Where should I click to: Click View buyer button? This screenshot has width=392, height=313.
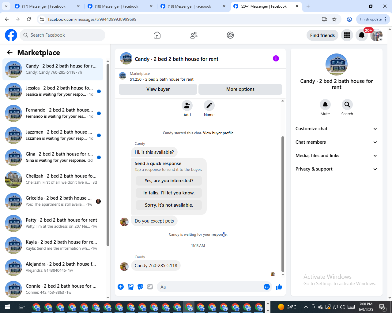coord(158,89)
